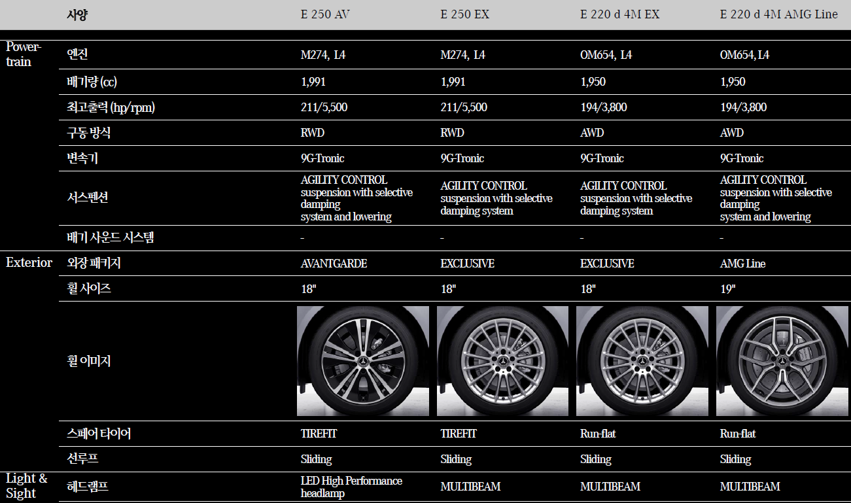Image resolution: width=851 pixels, height=503 pixels.
Task: Select 'AVANTGARDE' exterior package value
Action: [334, 264]
